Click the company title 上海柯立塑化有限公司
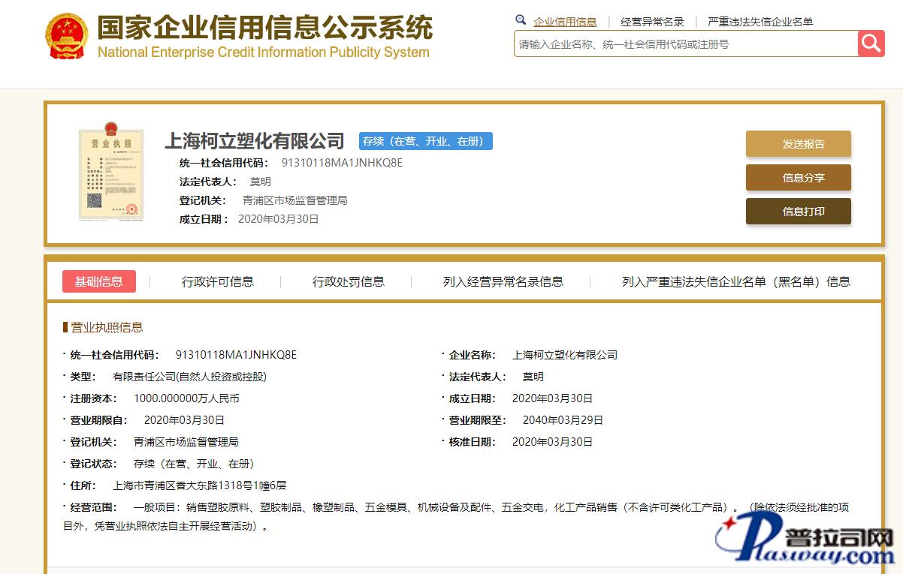 tap(255, 141)
